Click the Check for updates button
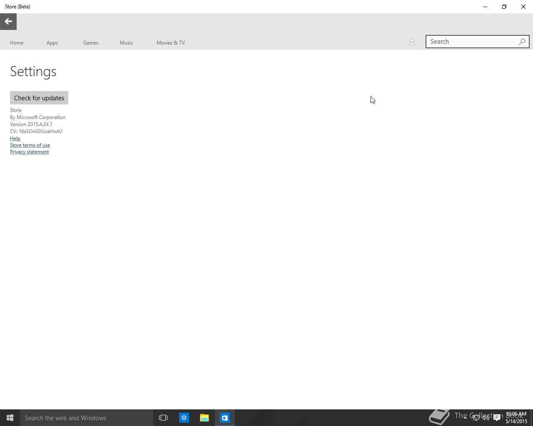This screenshot has width=533, height=426. point(39,98)
